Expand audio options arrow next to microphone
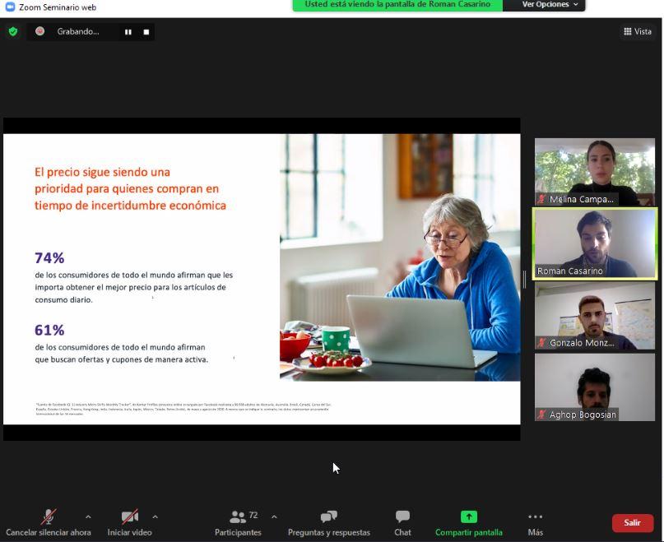 pyautogui.click(x=88, y=517)
